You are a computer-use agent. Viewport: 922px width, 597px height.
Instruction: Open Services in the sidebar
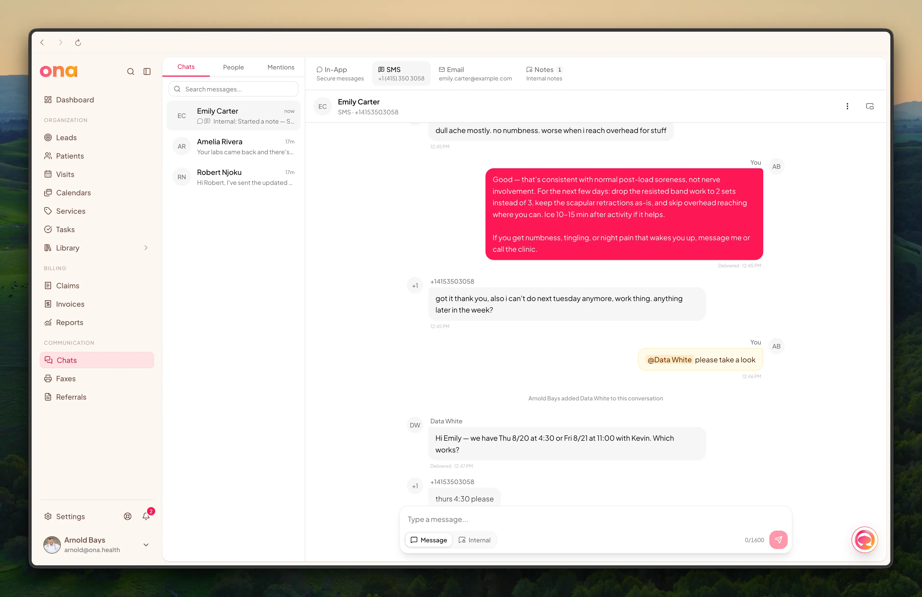coord(97,211)
